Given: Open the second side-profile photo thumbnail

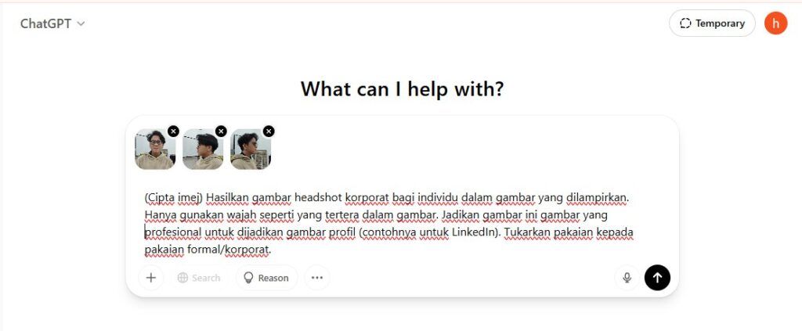Looking at the screenshot, I should [203, 149].
